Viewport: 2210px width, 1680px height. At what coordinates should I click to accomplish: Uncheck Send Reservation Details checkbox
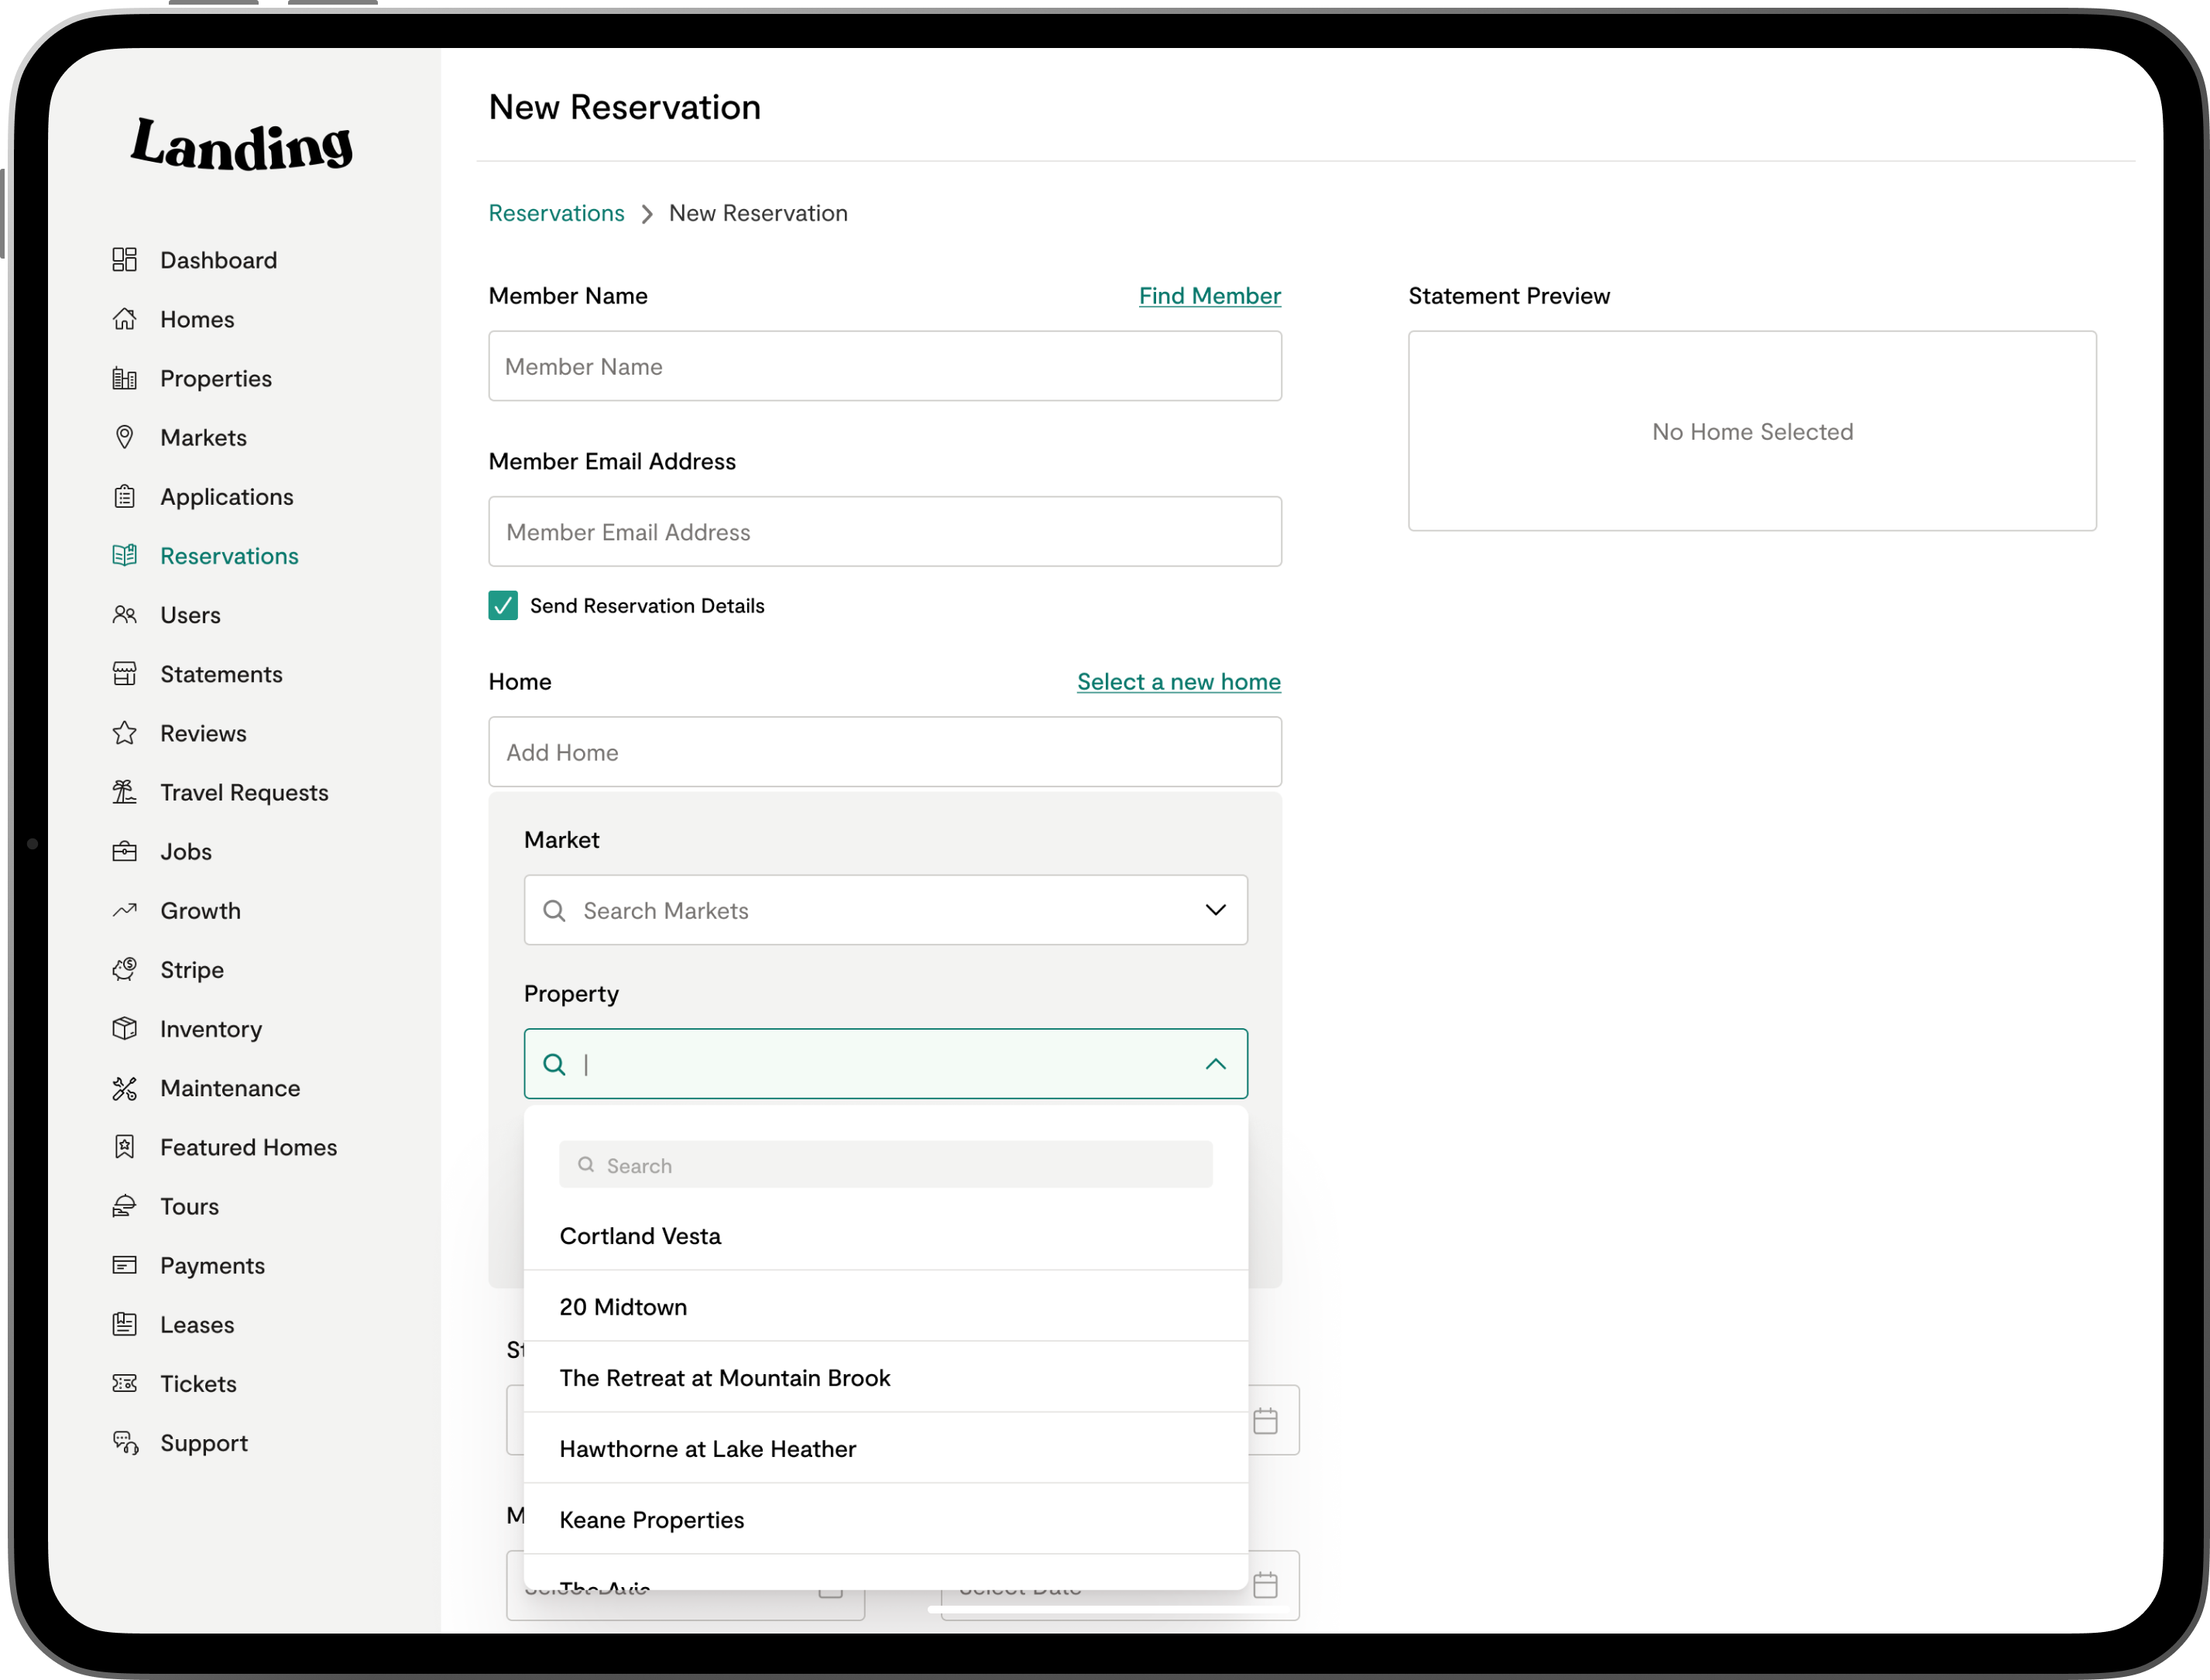pos(503,606)
